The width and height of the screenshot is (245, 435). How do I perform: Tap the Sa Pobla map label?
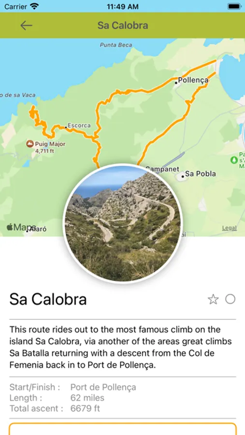(x=201, y=174)
